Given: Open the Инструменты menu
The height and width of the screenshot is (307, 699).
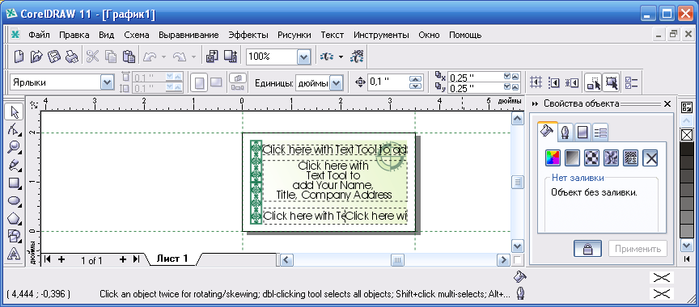Looking at the screenshot, I should 381,35.
